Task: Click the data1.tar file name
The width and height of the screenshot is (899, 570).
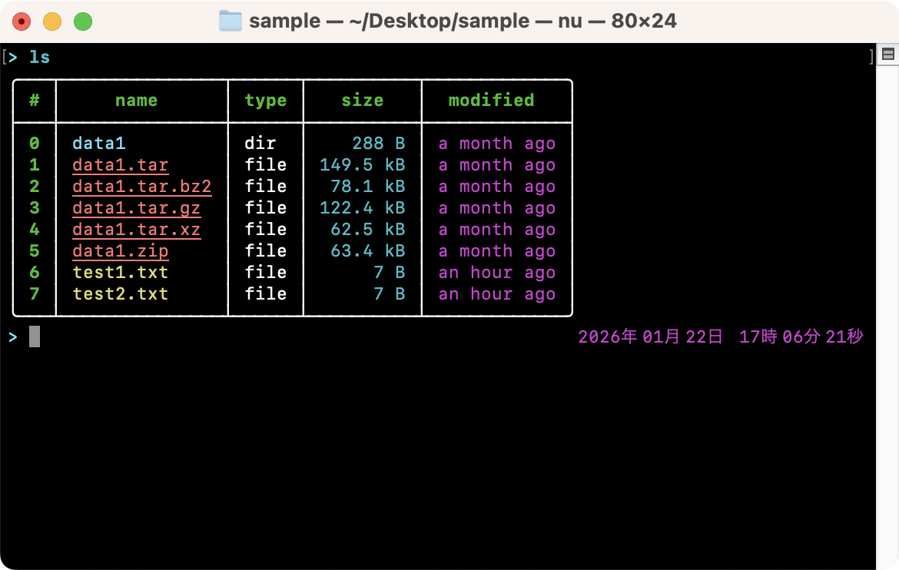Action: point(120,165)
